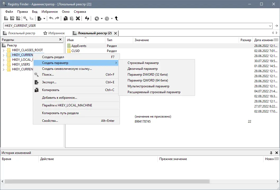280x190 pixels.
Task: Open the Вид menu
Action: pyautogui.click(x=35, y=12)
